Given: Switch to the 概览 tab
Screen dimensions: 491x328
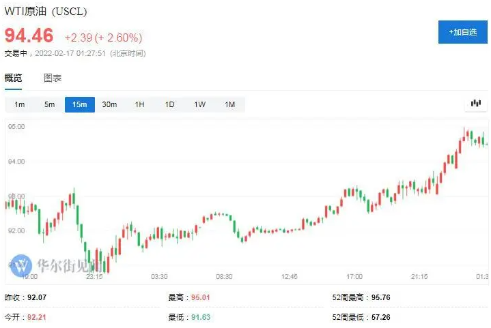Looking at the screenshot, I should point(14,78).
